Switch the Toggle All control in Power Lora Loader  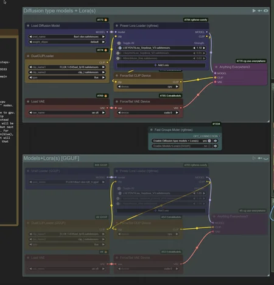(119, 43)
